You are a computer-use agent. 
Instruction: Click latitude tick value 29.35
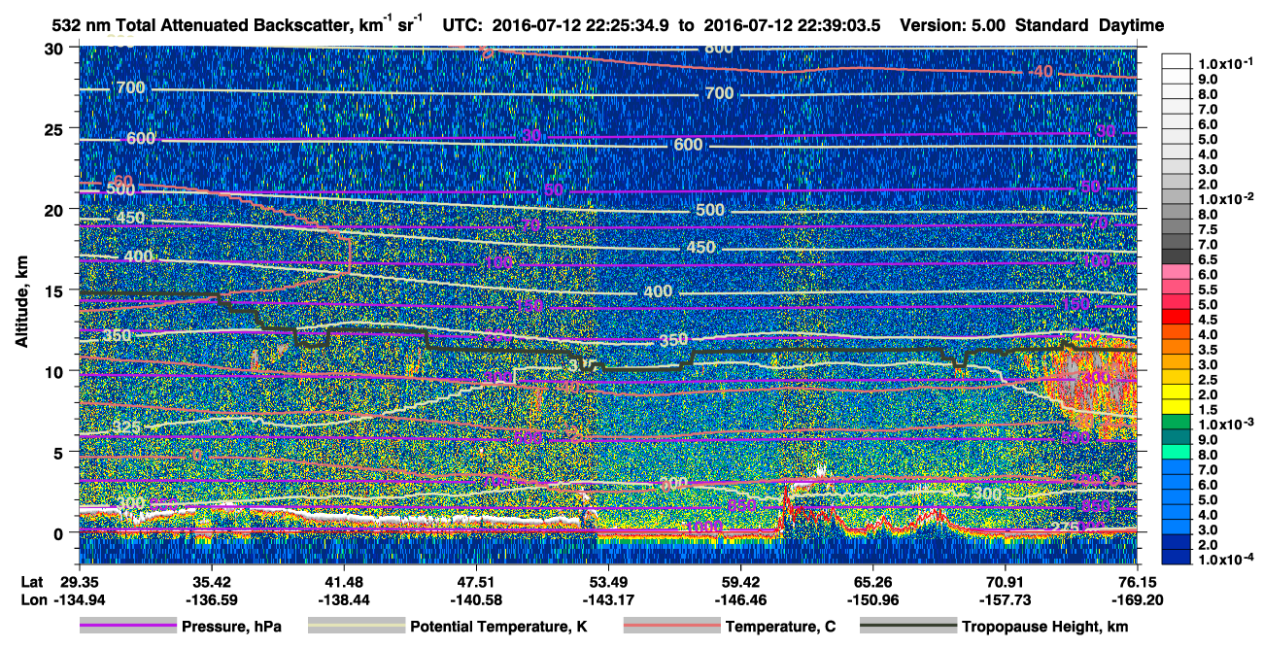pos(78,581)
